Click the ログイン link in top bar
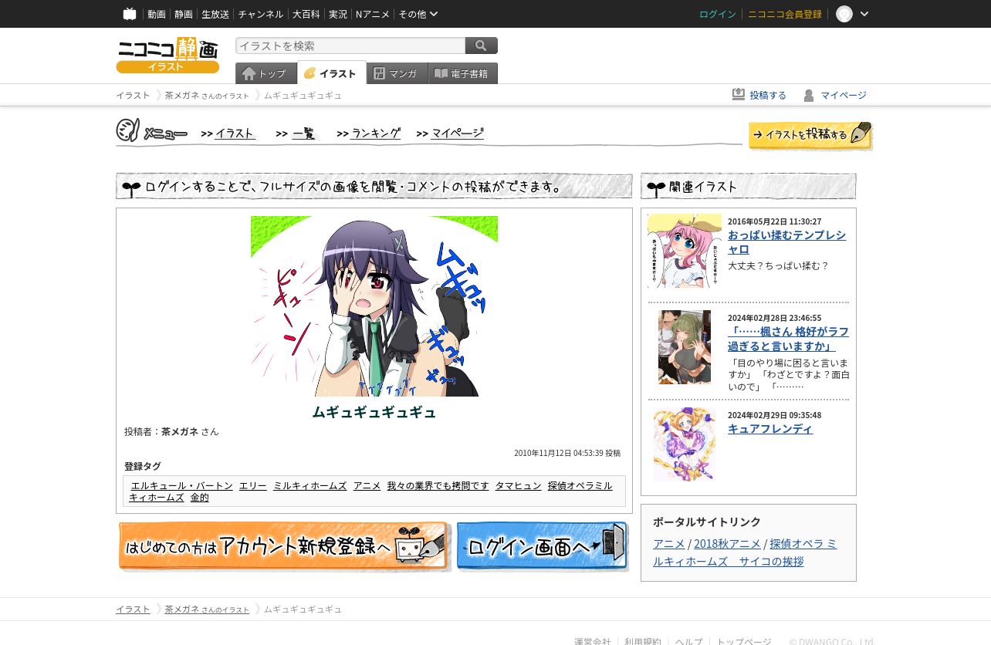 718,14
